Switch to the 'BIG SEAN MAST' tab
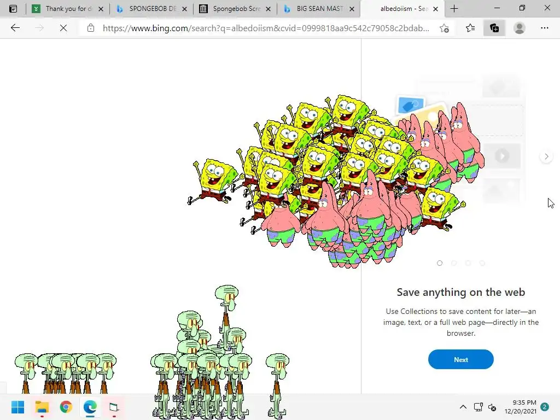This screenshot has width=560, height=420. (x=319, y=9)
